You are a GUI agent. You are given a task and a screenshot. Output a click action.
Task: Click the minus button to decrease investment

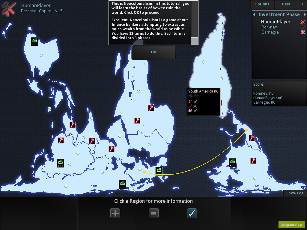click(x=153, y=213)
